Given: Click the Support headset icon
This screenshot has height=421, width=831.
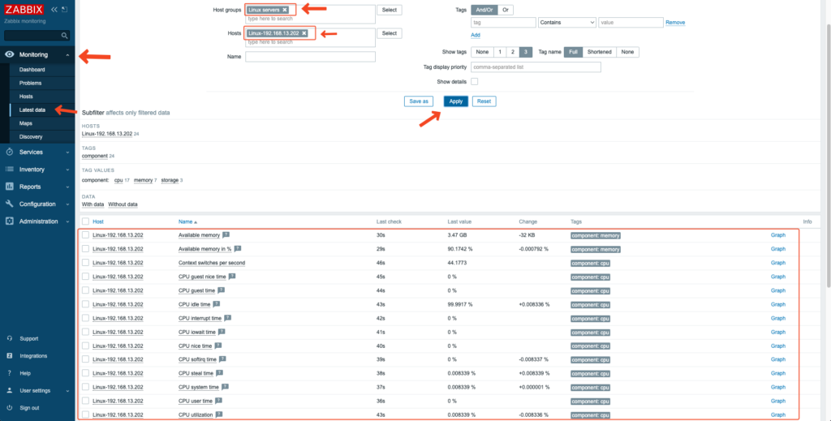Looking at the screenshot, I should point(9,338).
